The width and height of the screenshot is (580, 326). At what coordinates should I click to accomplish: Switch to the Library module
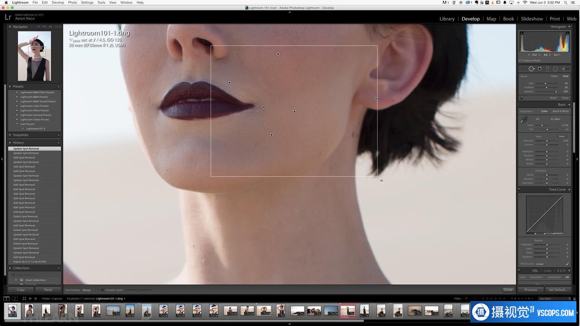tap(447, 19)
